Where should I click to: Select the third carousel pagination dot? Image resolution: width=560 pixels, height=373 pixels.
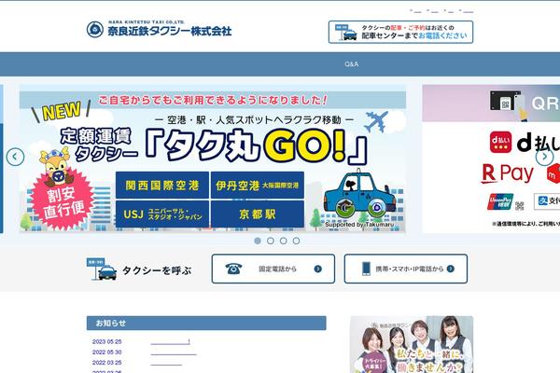coord(283,241)
